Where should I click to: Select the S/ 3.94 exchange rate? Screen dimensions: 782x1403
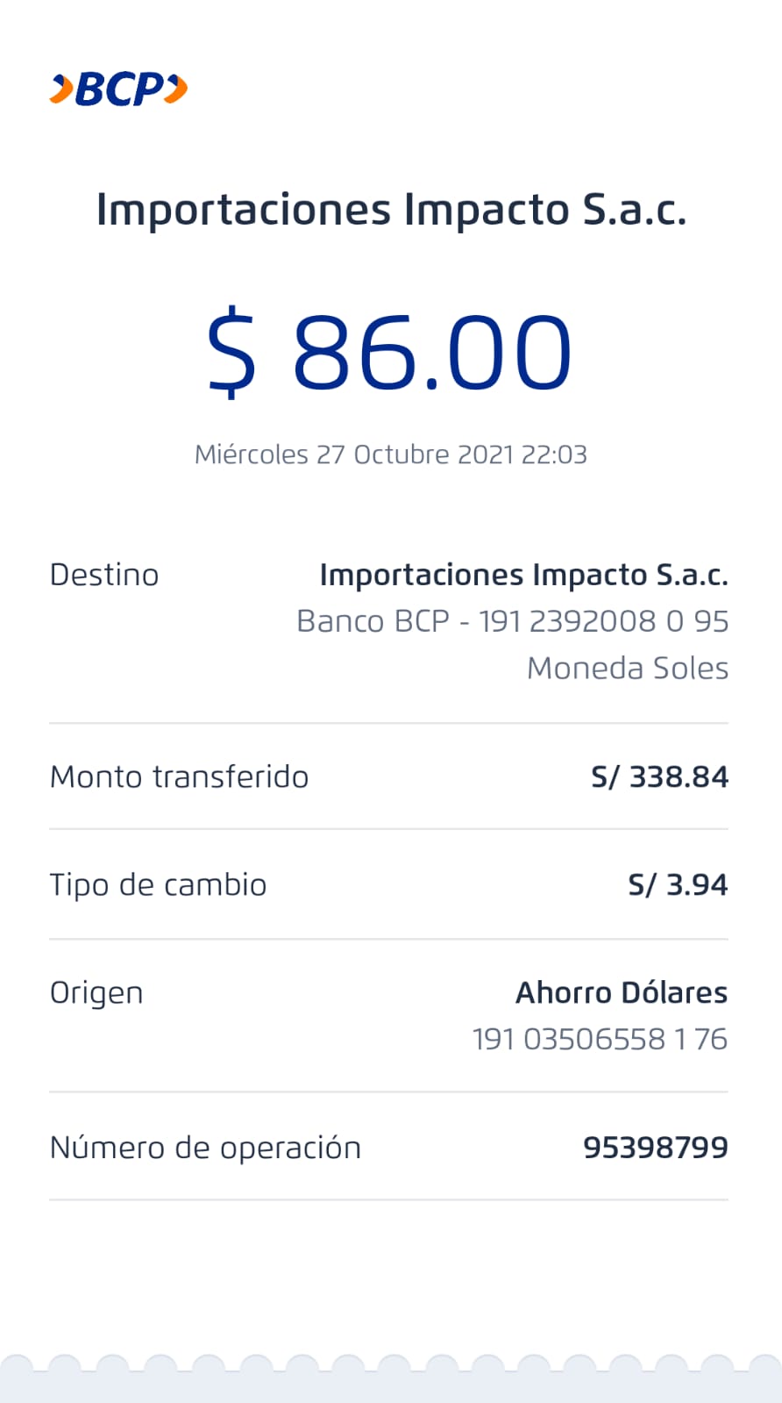tap(678, 884)
